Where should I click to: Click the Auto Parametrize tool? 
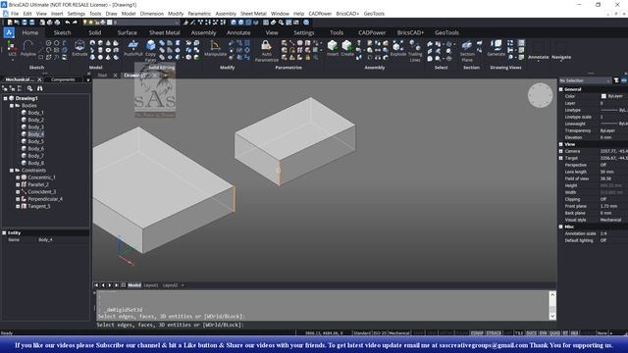click(x=266, y=51)
